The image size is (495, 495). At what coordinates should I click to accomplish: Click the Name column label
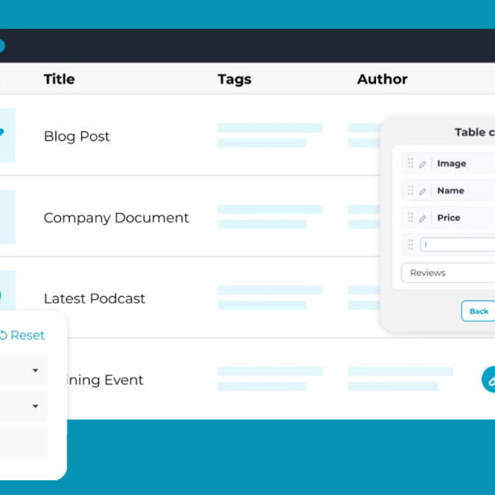click(x=450, y=191)
